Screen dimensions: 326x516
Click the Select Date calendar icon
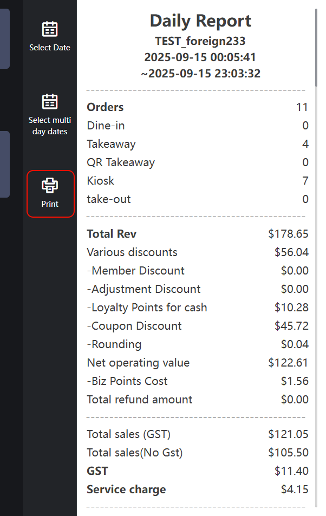click(x=50, y=29)
